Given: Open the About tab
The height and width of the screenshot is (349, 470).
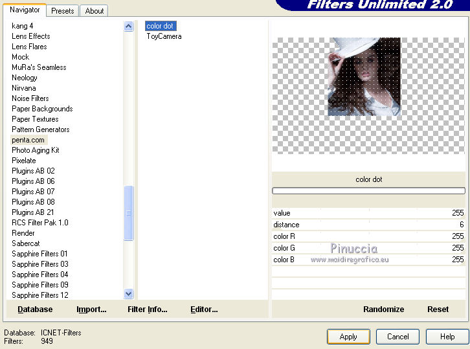Looking at the screenshot, I should pyautogui.click(x=94, y=11).
